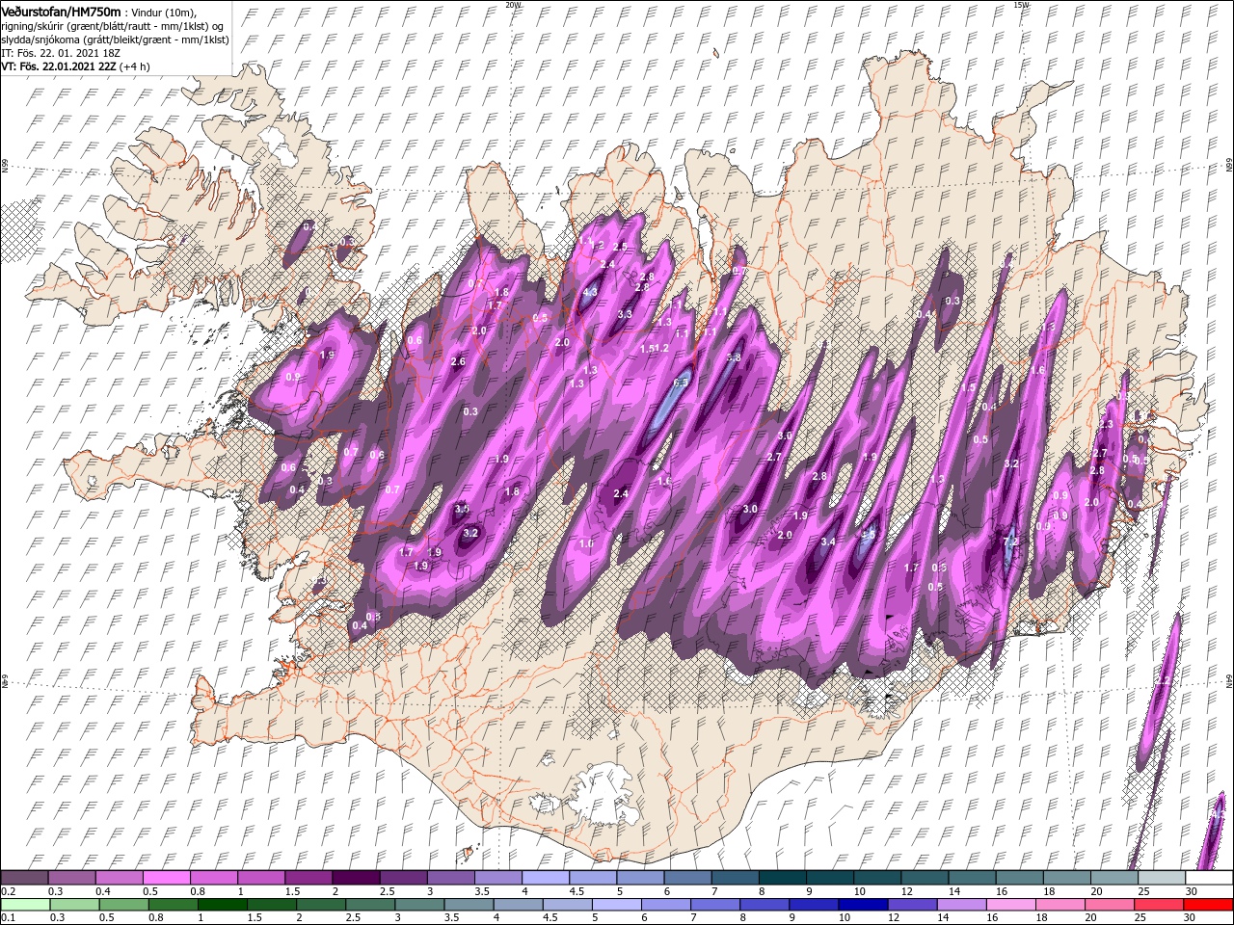Image resolution: width=1234 pixels, height=925 pixels.
Task: Click the '3.4' precipitation value on the map
Action: coord(828,542)
